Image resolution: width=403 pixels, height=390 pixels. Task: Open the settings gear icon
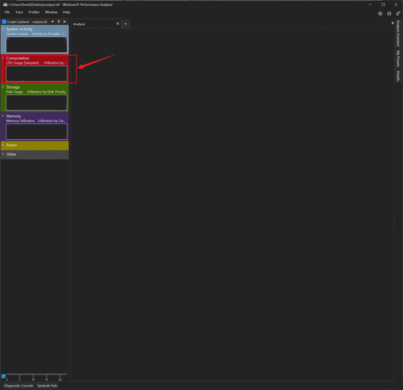(380, 13)
